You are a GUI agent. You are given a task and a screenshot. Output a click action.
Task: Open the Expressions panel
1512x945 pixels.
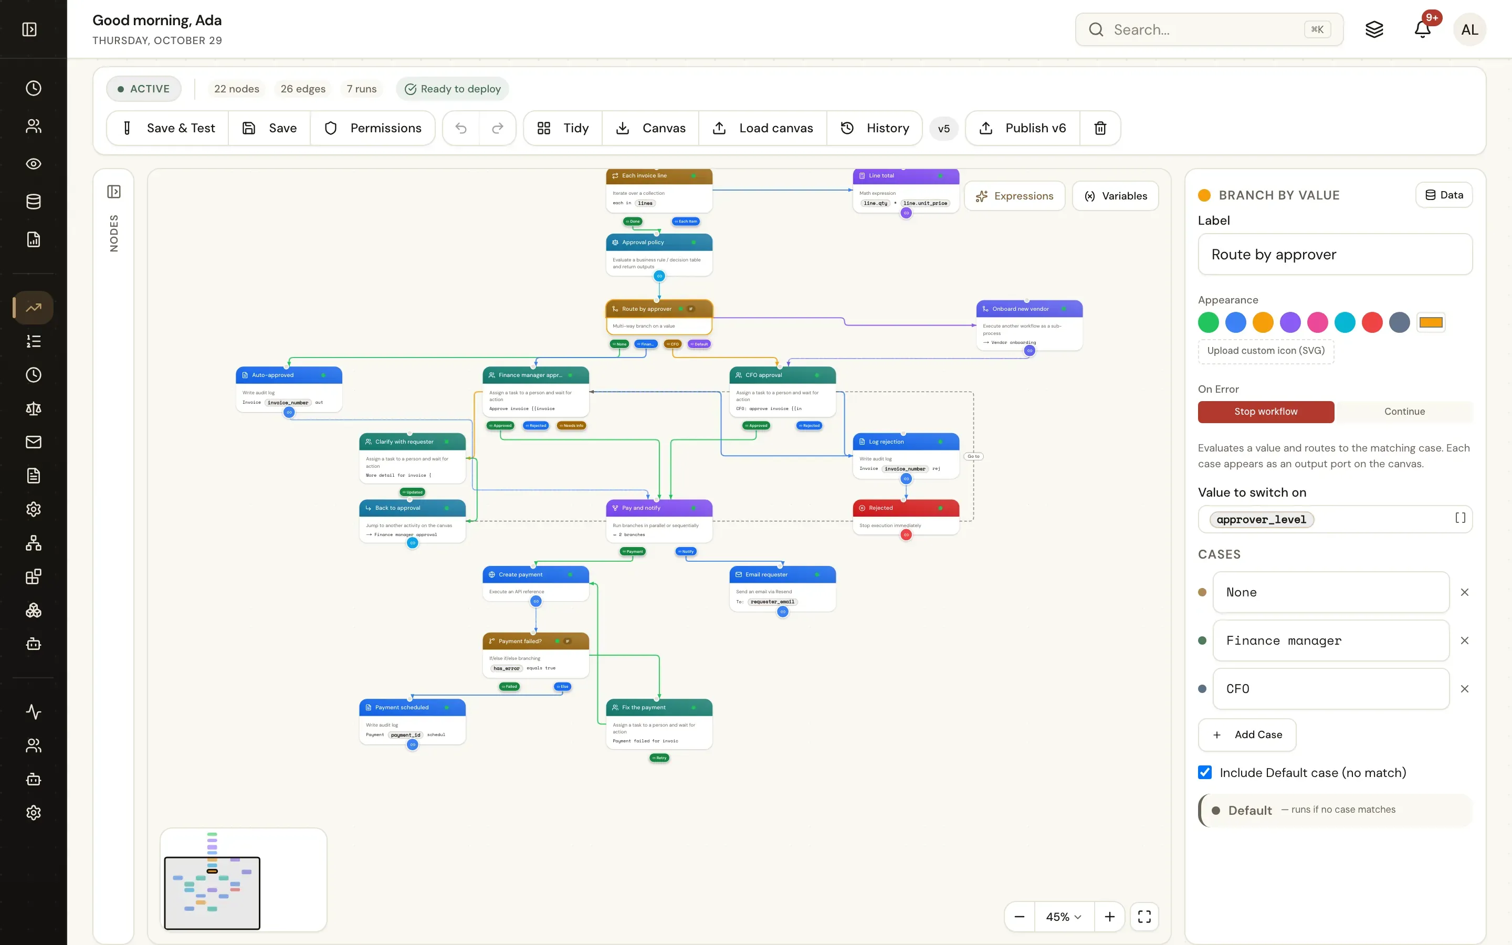(x=1015, y=196)
